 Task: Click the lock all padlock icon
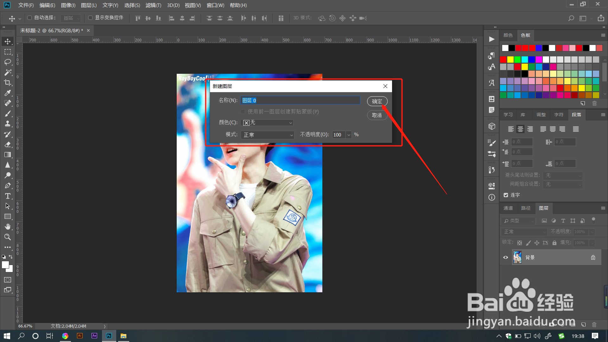(554, 243)
